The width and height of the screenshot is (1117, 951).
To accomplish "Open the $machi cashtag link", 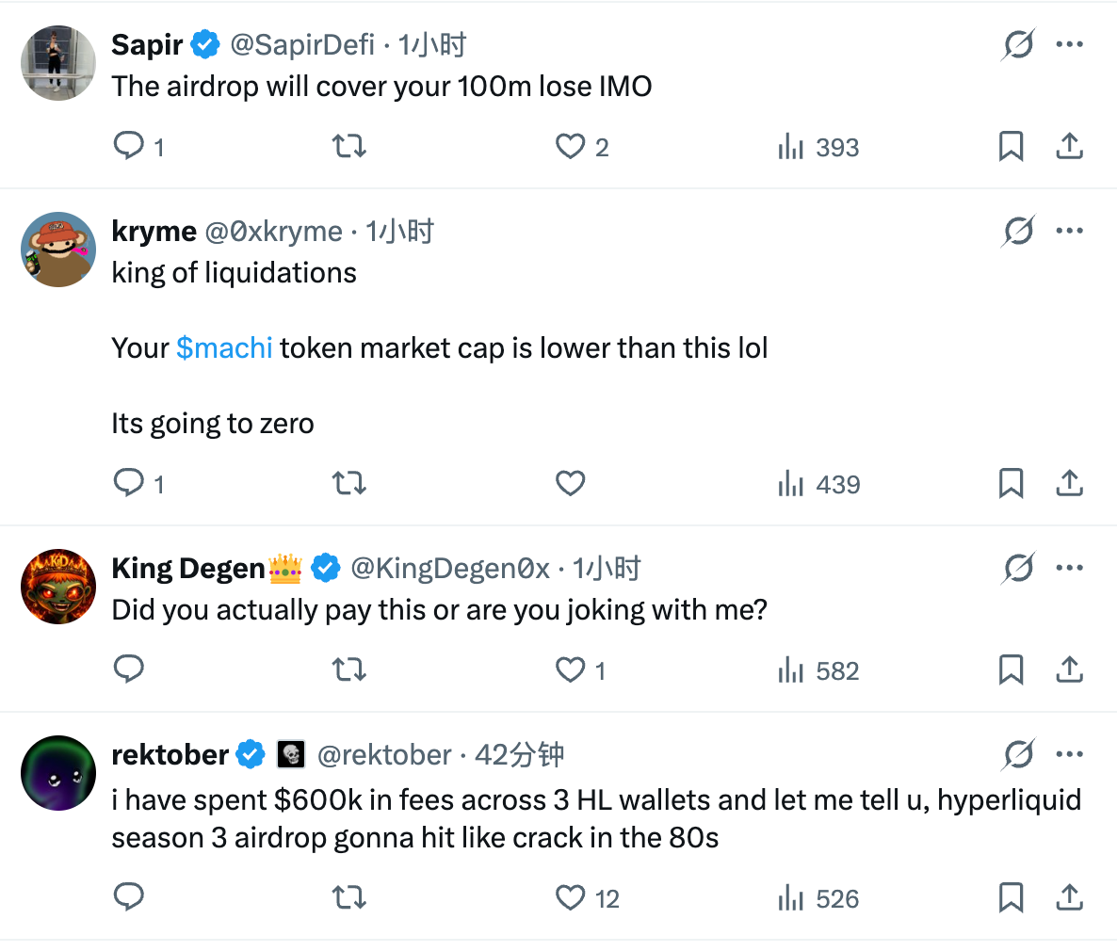I will 224,348.
